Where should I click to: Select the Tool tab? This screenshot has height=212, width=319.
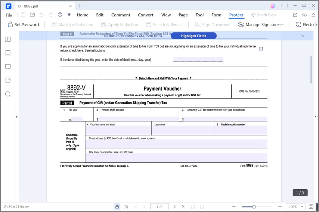(199, 15)
